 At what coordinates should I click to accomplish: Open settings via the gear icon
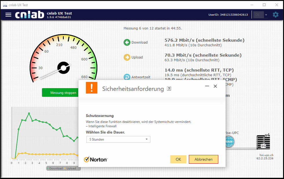tap(275, 15)
